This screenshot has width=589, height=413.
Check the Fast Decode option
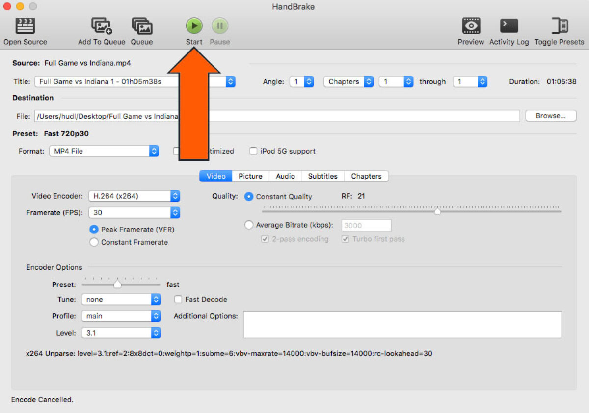[x=178, y=299]
